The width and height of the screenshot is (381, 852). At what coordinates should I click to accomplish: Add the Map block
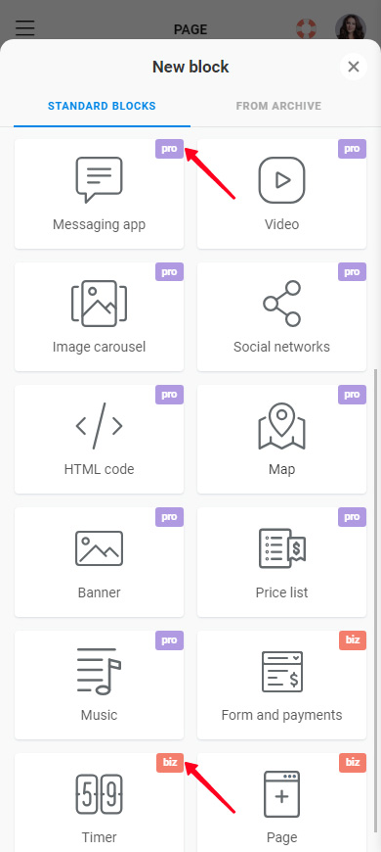click(281, 439)
